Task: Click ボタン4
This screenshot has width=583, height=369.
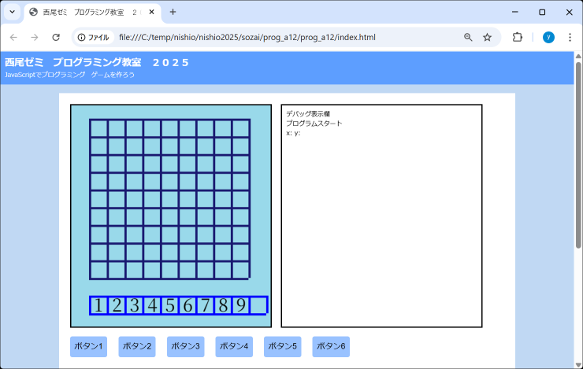Action: pos(234,346)
